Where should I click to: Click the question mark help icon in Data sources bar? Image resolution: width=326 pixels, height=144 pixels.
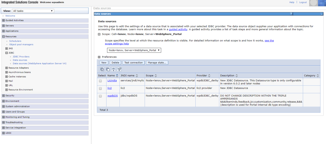(x=291, y=14)
